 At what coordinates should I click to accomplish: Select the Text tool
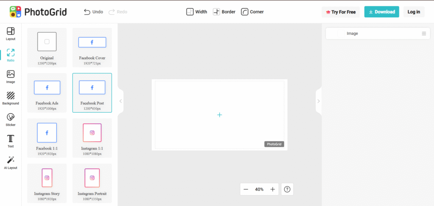point(11,141)
